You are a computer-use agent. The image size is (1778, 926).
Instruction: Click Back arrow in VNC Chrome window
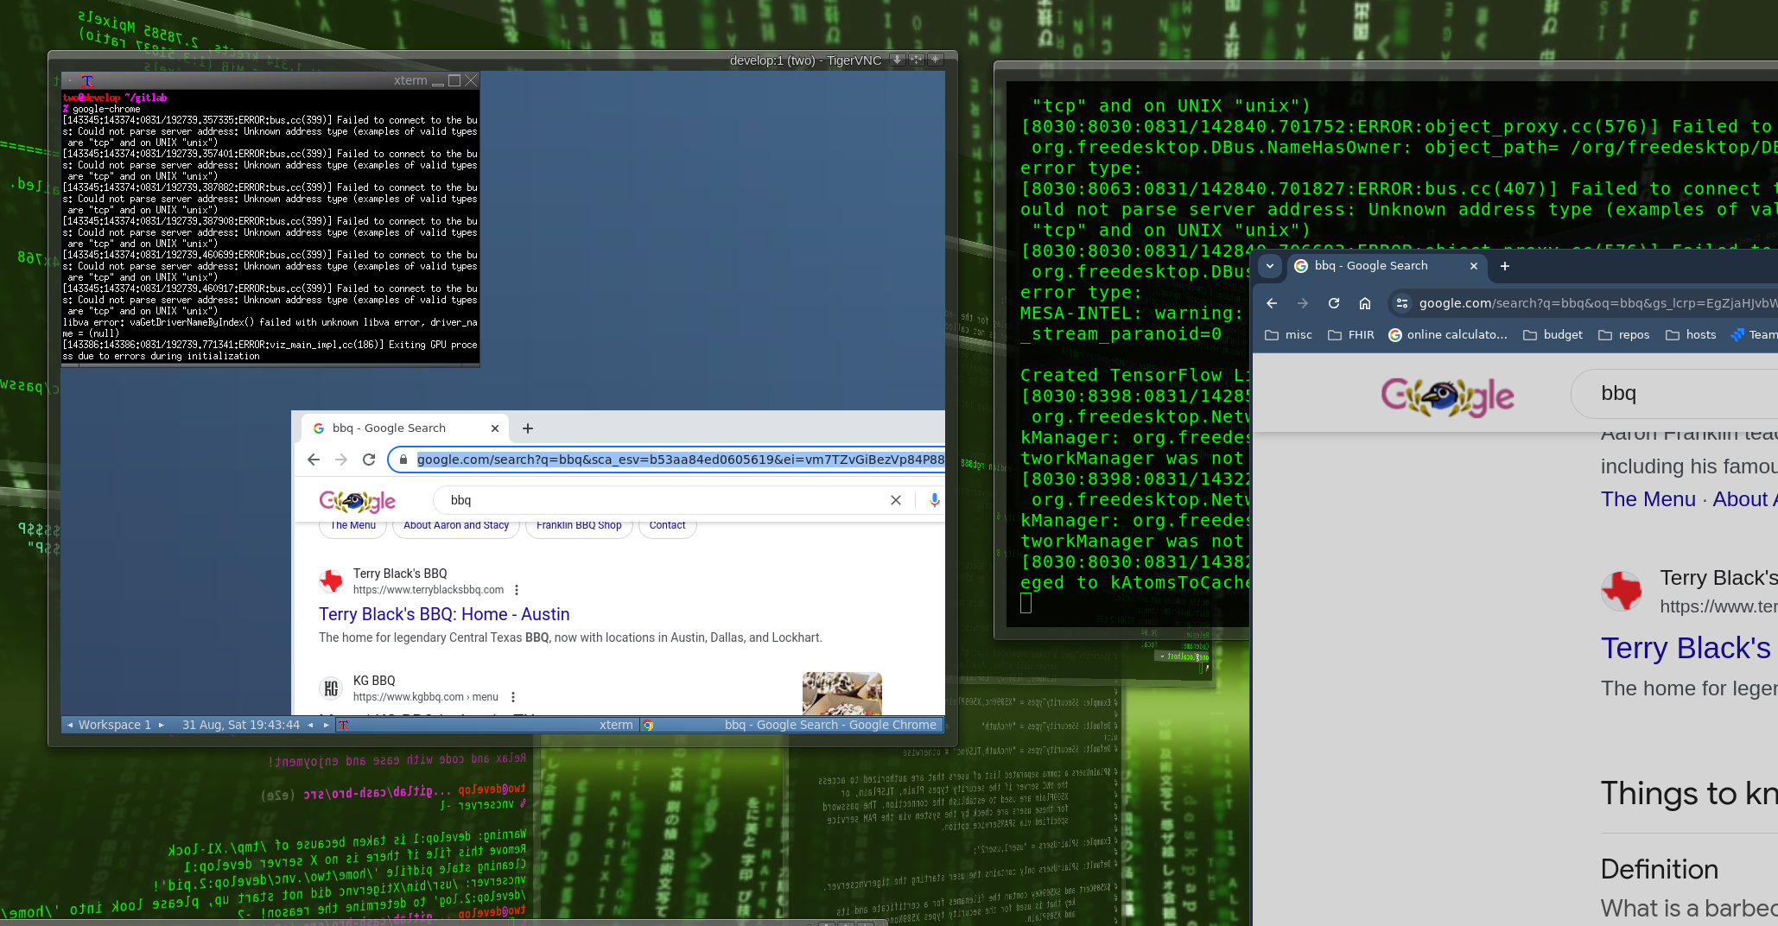(x=314, y=460)
